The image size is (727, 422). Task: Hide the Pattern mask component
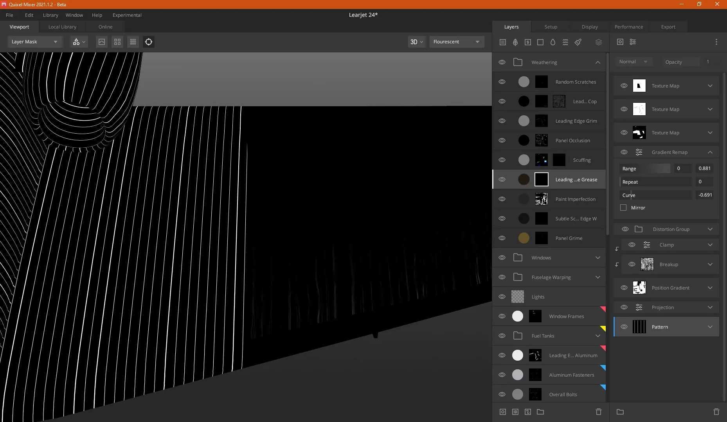[624, 327]
